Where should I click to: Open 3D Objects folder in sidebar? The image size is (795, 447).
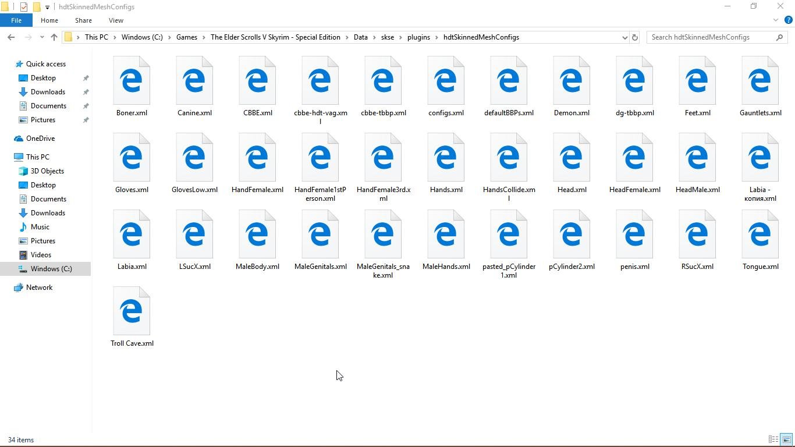tap(47, 171)
